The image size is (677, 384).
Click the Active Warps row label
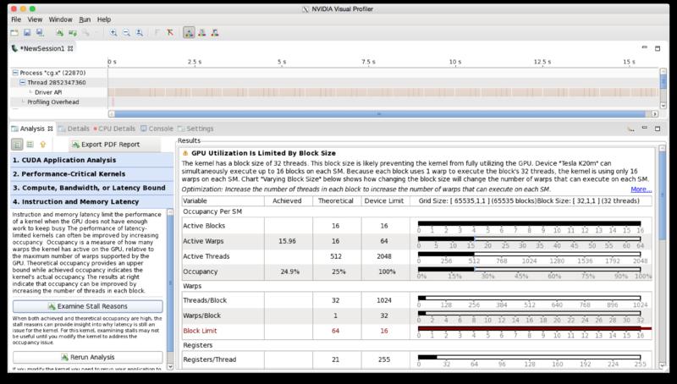[x=203, y=241]
